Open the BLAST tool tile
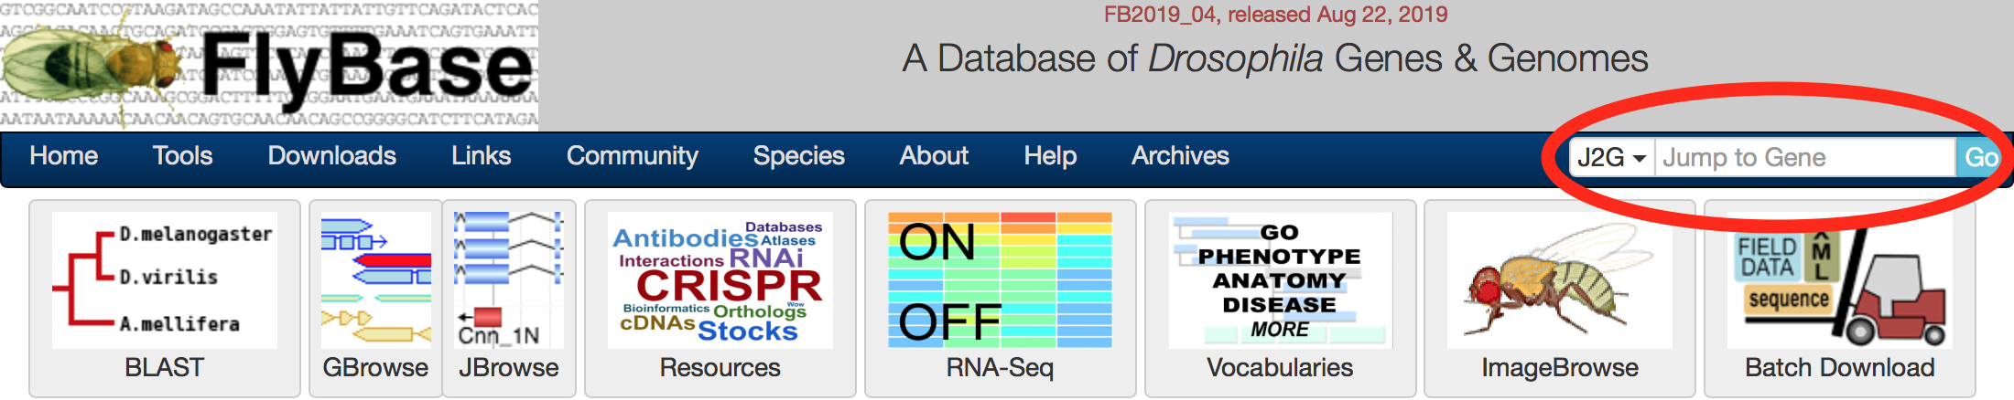Screen dimensions: 2014x400 click(x=165, y=298)
